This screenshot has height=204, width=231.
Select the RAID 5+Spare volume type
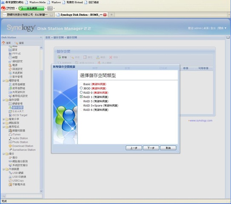point(81,105)
